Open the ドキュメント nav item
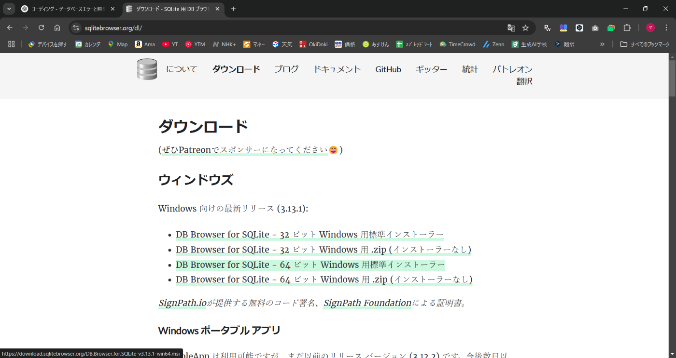 tap(337, 69)
